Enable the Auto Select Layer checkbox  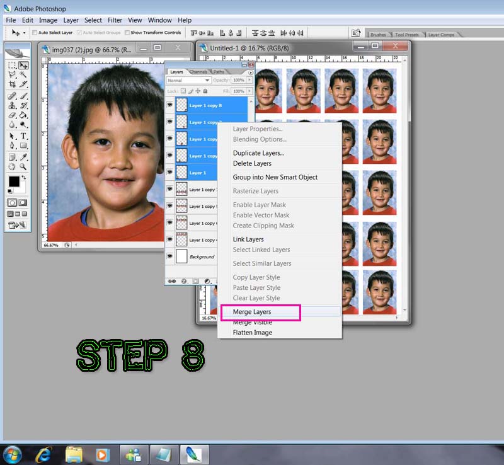[35, 33]
